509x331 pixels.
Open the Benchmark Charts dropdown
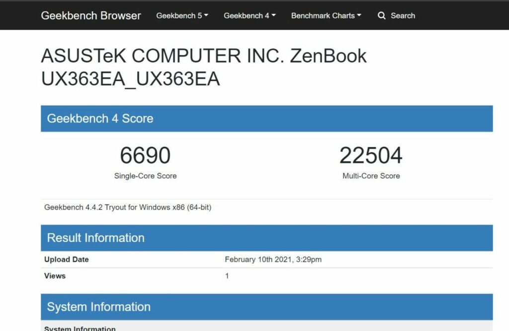326,15
